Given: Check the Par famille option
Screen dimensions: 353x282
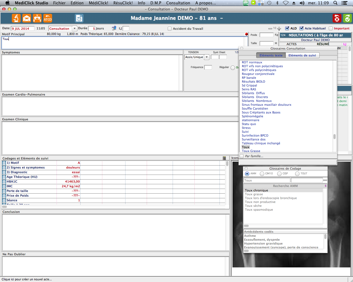Looking at the screenshot, I should coord(242,156).
